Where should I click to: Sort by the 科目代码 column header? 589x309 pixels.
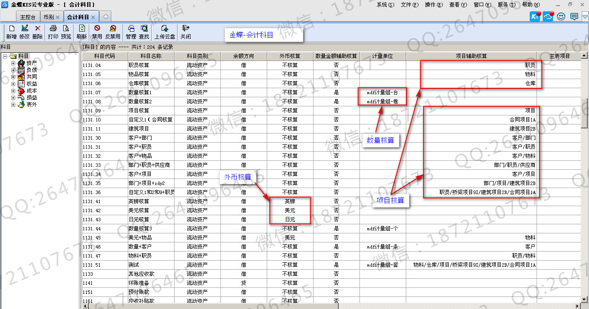tap(104, 56)
